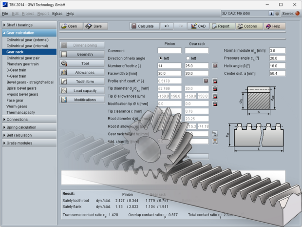Click the Report button
Image resolution: width=302 pixels, height=227 pixels.
[223, 26]
